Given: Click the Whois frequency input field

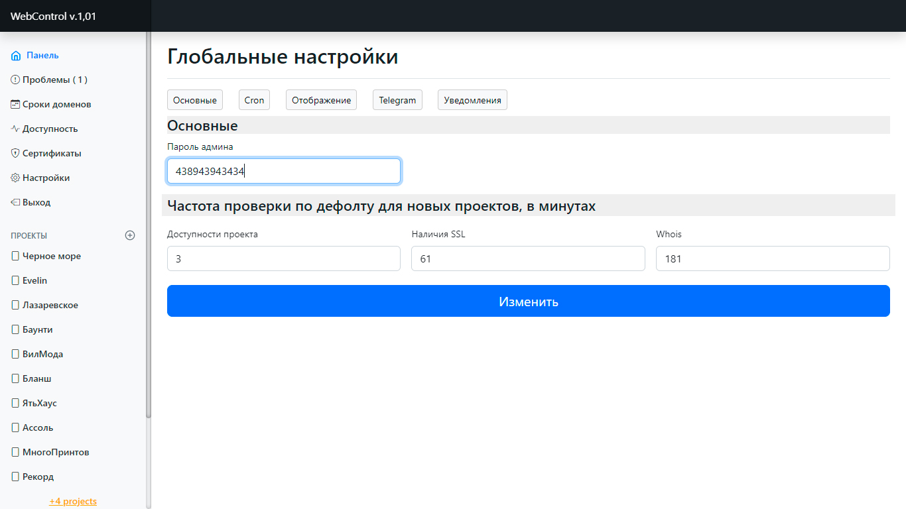Looking at the screenshot, I should pyautogui.click(x=773, y=258).
